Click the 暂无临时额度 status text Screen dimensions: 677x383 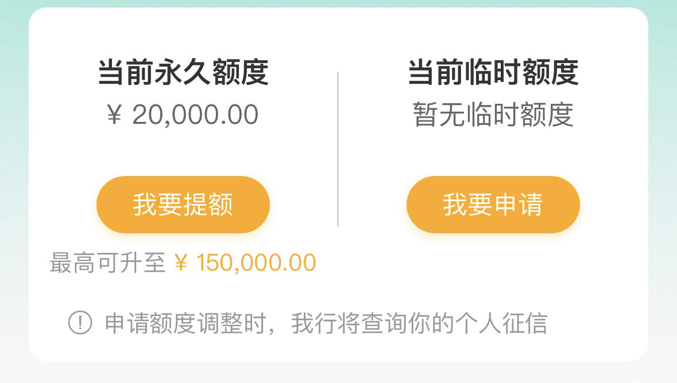point(493,115)
